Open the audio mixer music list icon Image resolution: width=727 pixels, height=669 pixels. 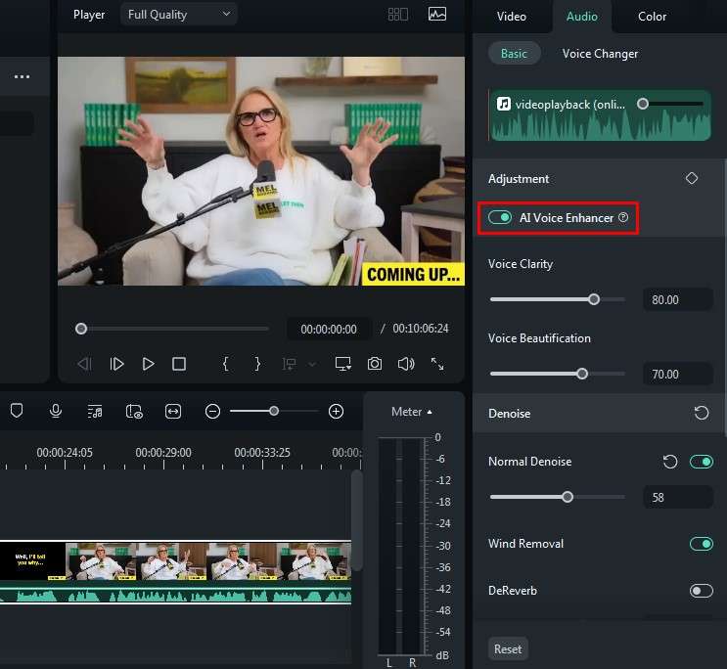pos(95,411)
